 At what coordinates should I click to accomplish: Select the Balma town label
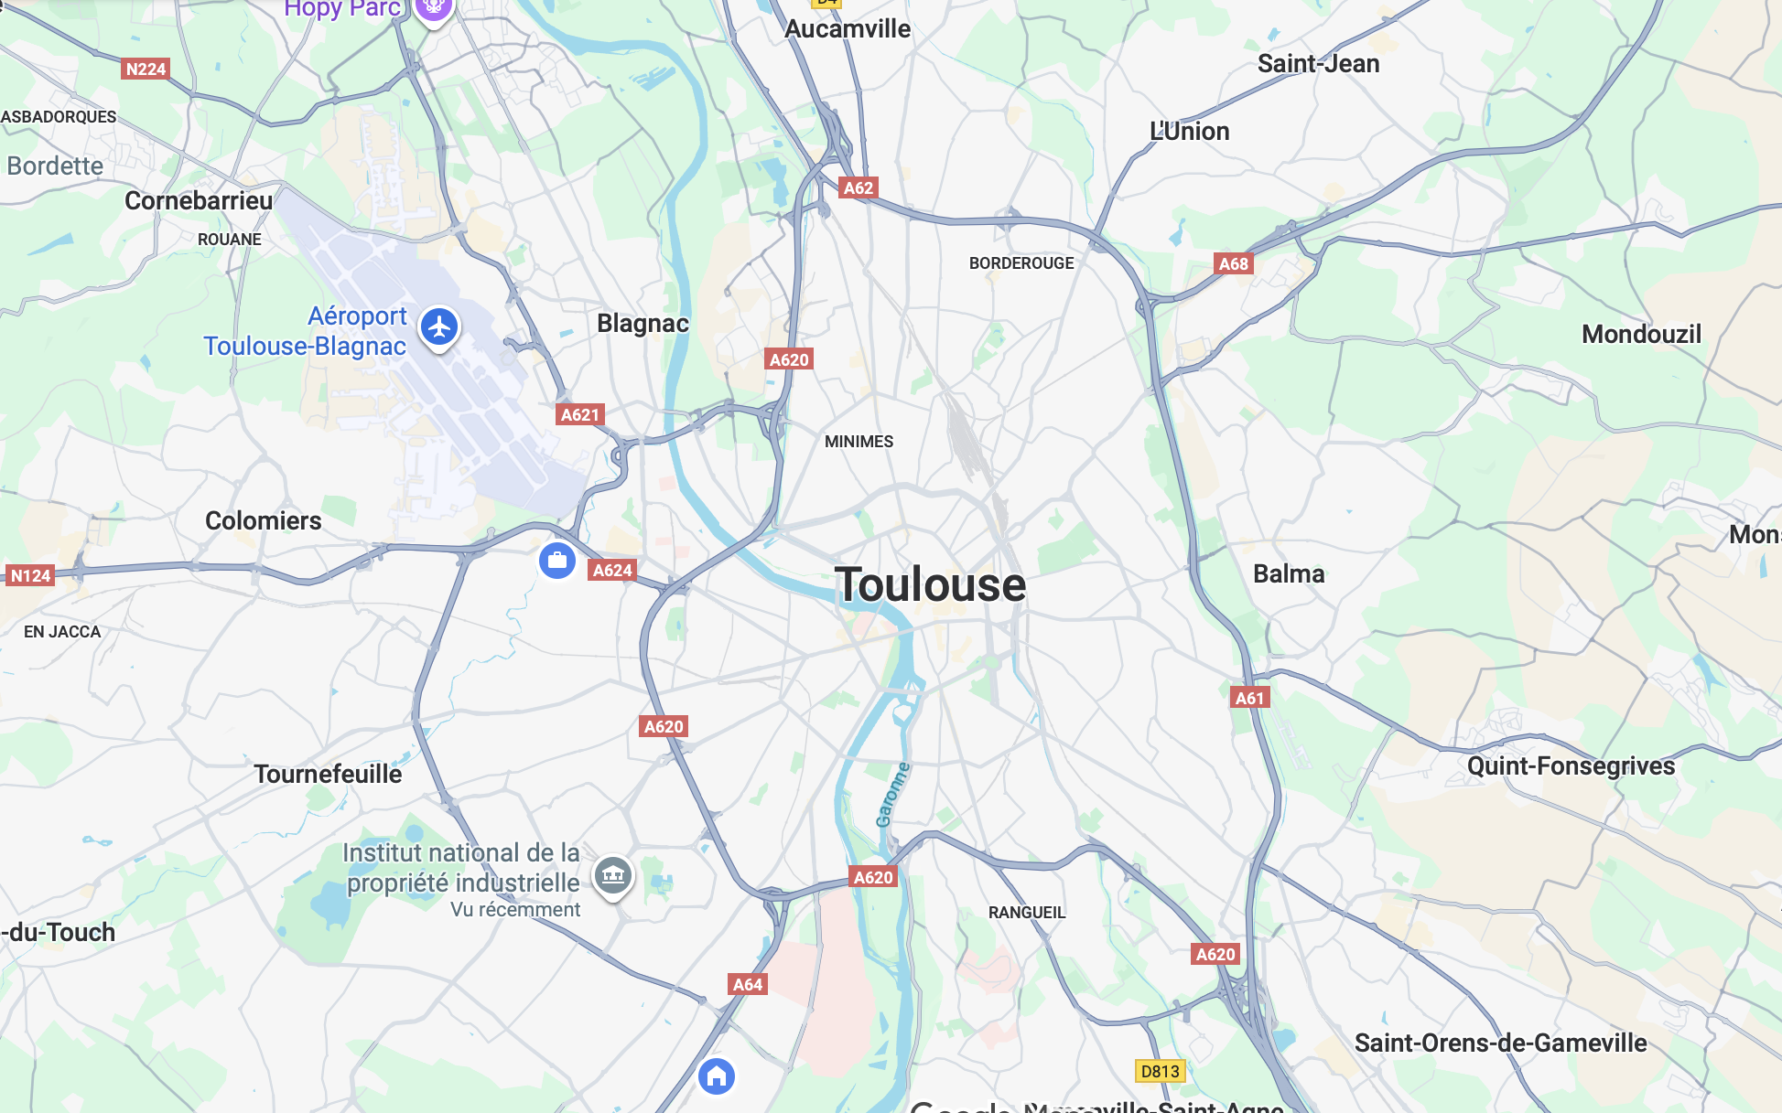tap(1289, 574)
